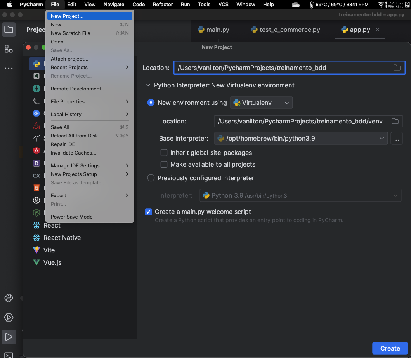The height and width of the screenshot is (358, 411).
Task: Select New environment using radio button
Action: pyautogui.click(x=151, y=103)
